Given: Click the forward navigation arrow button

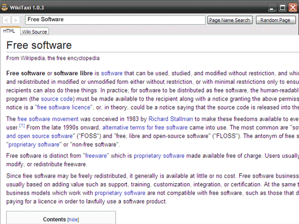Looking at the screenshot, I should 16,20.
